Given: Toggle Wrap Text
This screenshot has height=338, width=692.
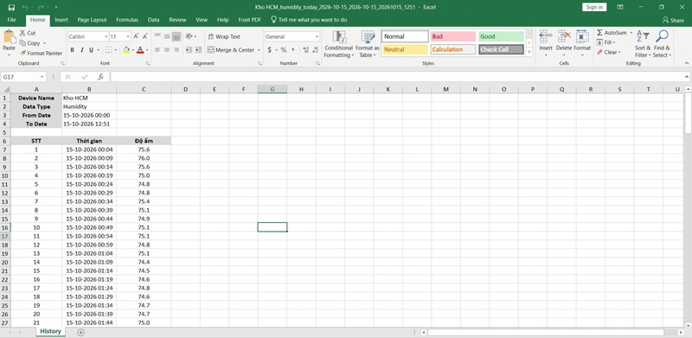Looking at the screenshot, I should [224, 36].
